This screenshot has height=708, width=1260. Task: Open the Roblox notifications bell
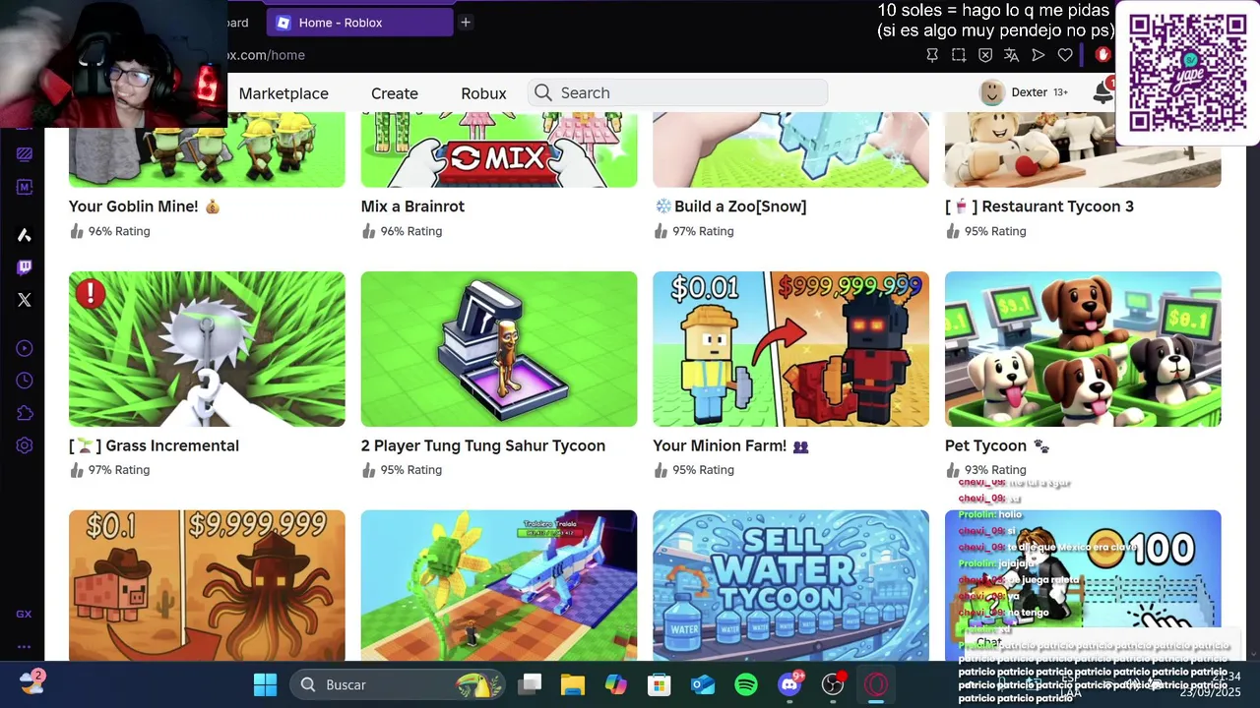(1102, 92)
